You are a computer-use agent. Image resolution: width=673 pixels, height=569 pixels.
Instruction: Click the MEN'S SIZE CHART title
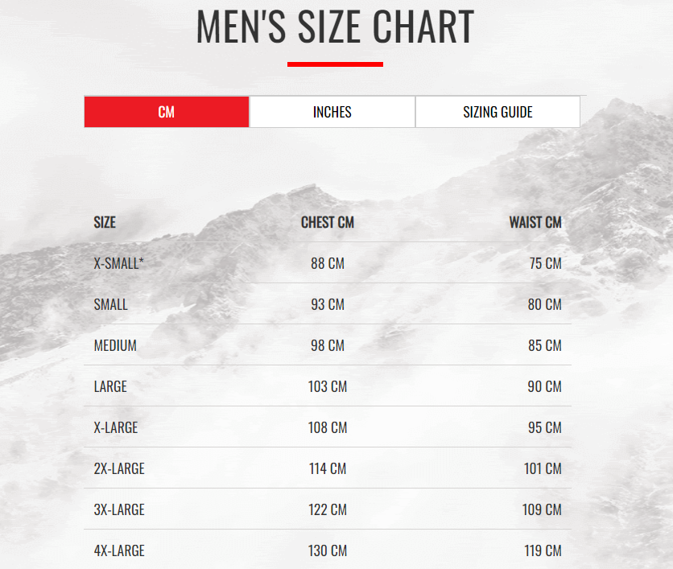[336, 29]
